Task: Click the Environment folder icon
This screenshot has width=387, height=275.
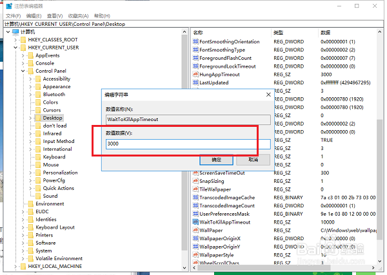Action: click(30, 204)
